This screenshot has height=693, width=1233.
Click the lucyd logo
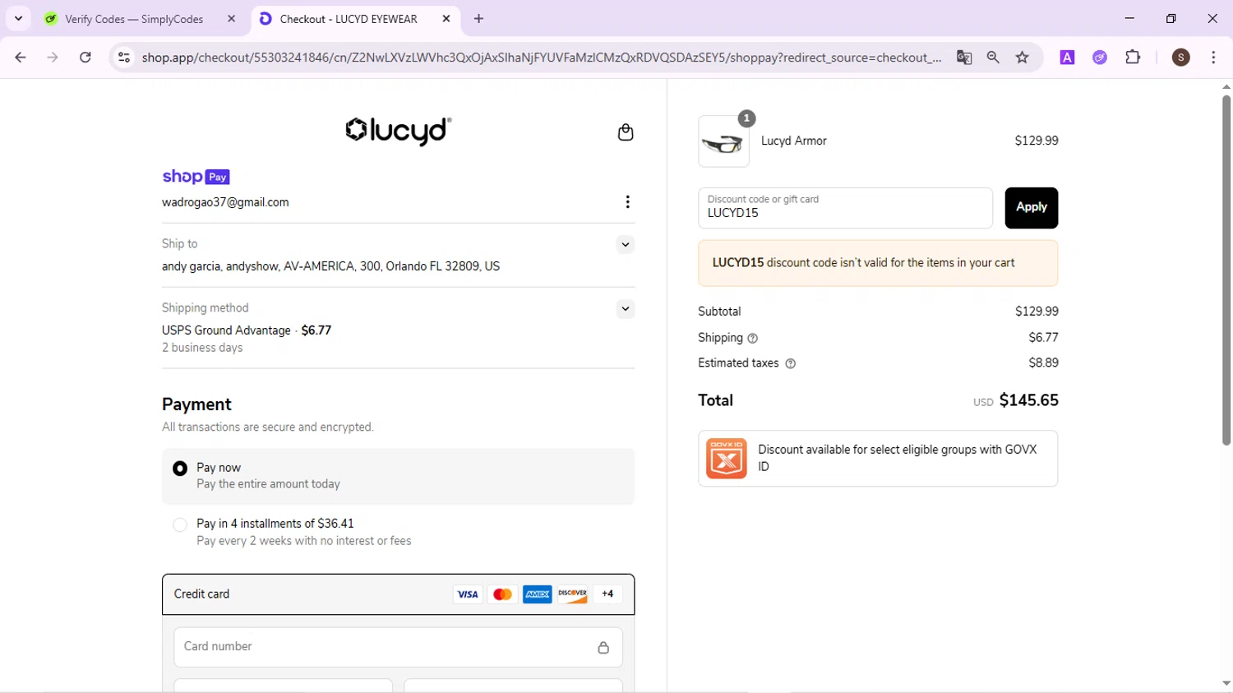pos(398,131)
